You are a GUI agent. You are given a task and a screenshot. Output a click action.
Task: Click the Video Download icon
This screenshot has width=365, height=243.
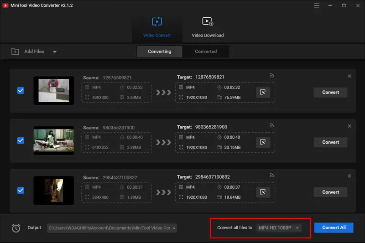pos(208,21)
